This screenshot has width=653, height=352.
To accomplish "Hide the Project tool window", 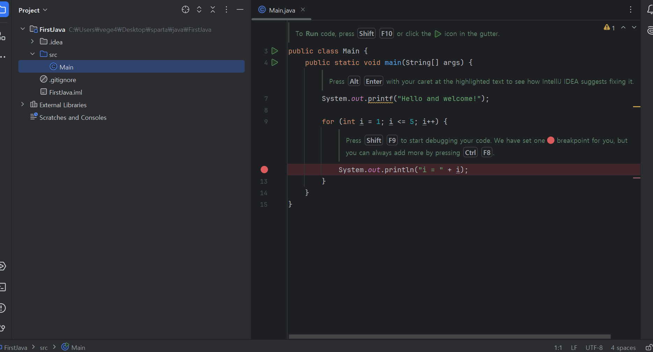I will (240, 10).
